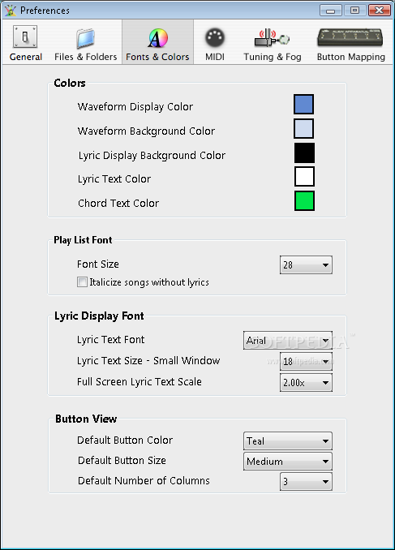Switch to the General tab label
Viewport: 395px width, 550px height.
coord(26,57)
